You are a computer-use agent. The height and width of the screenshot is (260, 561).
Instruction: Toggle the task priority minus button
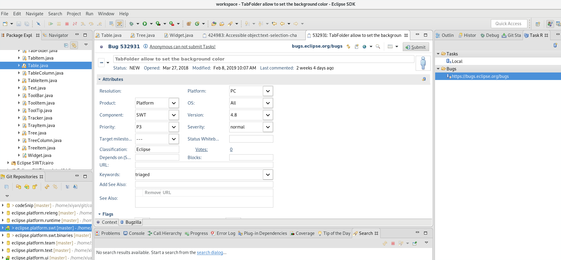(101, 63)
